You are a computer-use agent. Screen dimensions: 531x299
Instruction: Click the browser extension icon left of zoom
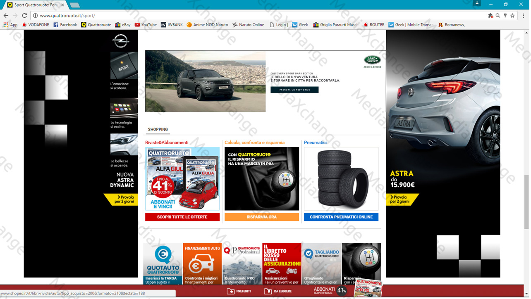490,16
